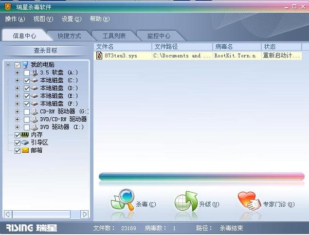Click the 杀毒(C) button label
309x235 pixels.
click(146, 204)
